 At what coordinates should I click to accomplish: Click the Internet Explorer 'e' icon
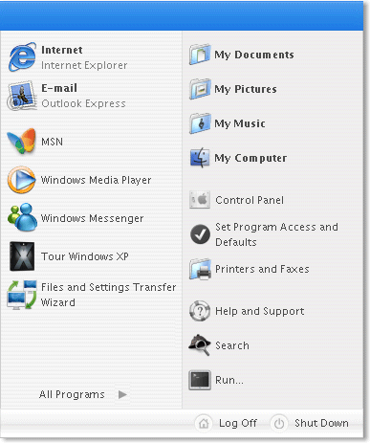click(22, 57)
